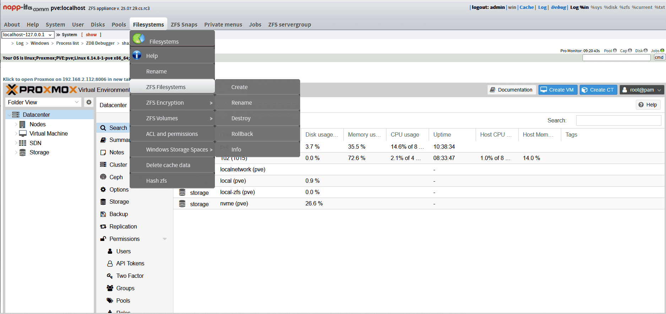Select Create in ZFS Filesystems submenu
The width and height of the screenshot is (666, 314).
pyautogui.click(x=258, y=87)
